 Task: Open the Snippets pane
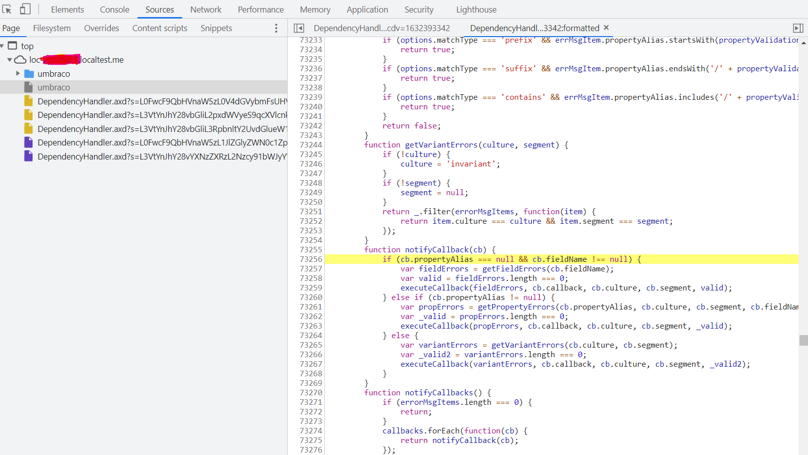pos(216,28)
